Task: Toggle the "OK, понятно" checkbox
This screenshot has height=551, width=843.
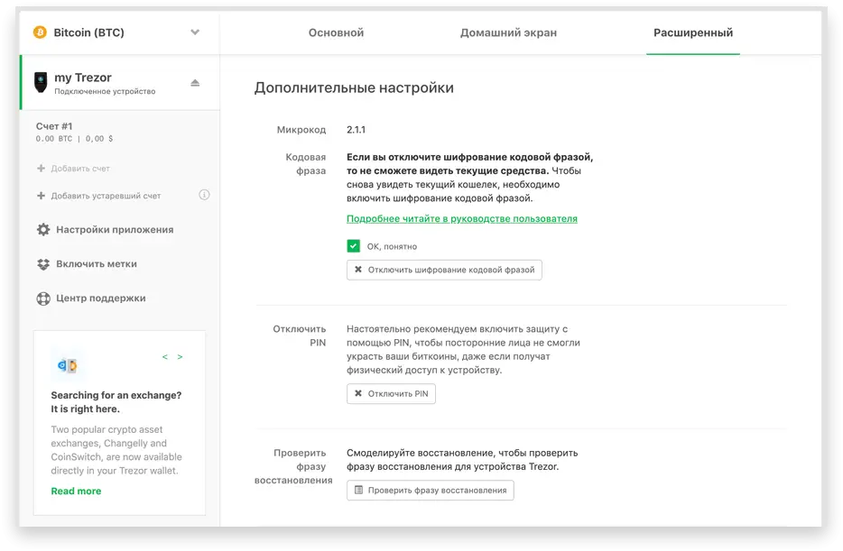Action: 354,246
